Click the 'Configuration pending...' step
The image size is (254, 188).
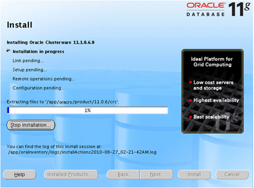[x=38, y=88]
